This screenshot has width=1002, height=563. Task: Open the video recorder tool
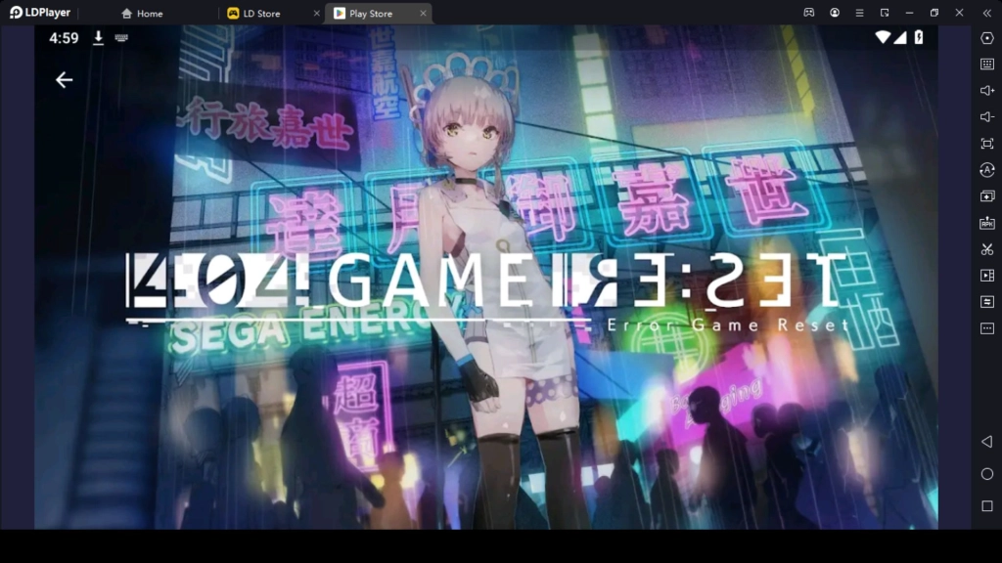pos(986,276)
